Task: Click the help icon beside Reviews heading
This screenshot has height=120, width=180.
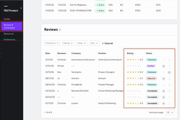Action: click(60, 30)
